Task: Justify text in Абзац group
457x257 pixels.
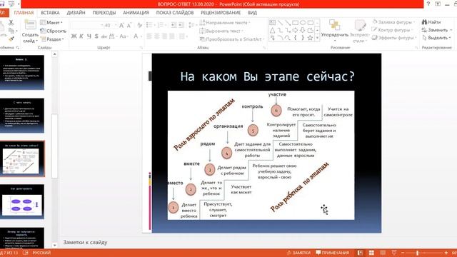Action: (172, 36)
